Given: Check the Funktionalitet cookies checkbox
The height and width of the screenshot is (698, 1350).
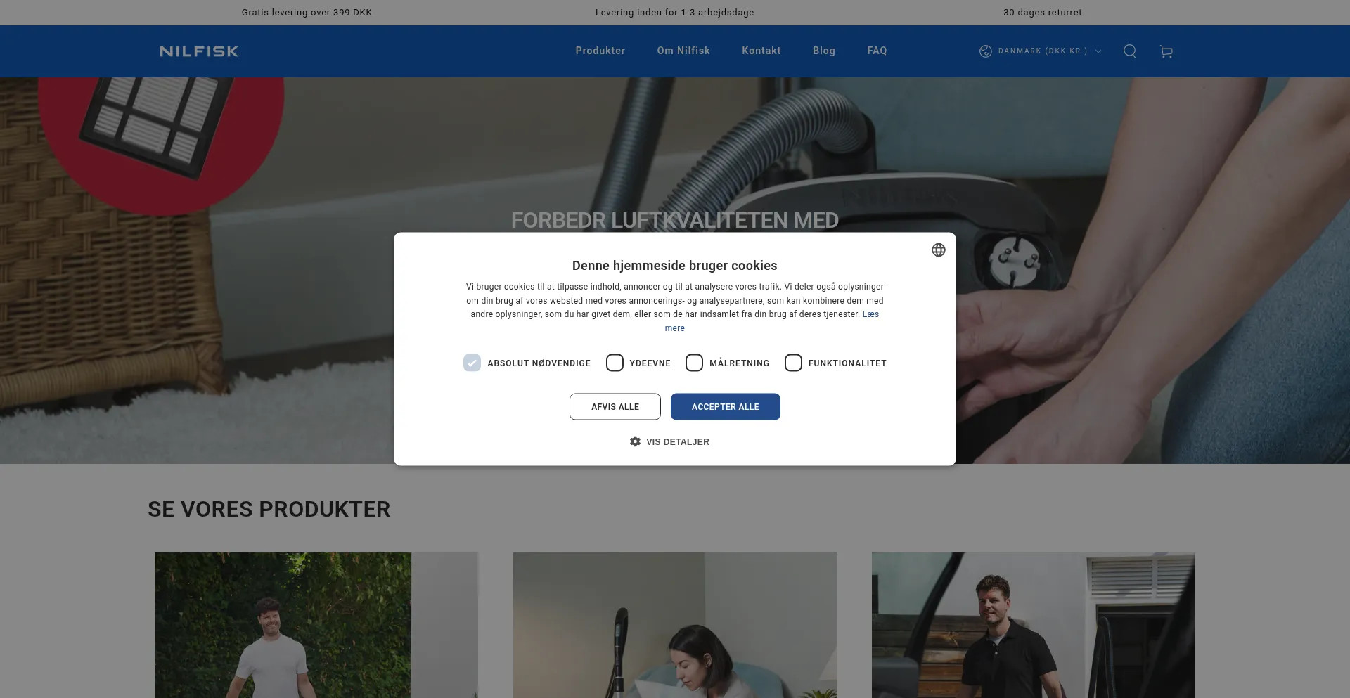Looking at the screenshot, I should [793, 363].
